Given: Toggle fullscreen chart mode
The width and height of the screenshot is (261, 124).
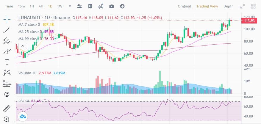Looking at the screenshot, I should (x=243, y=6).
